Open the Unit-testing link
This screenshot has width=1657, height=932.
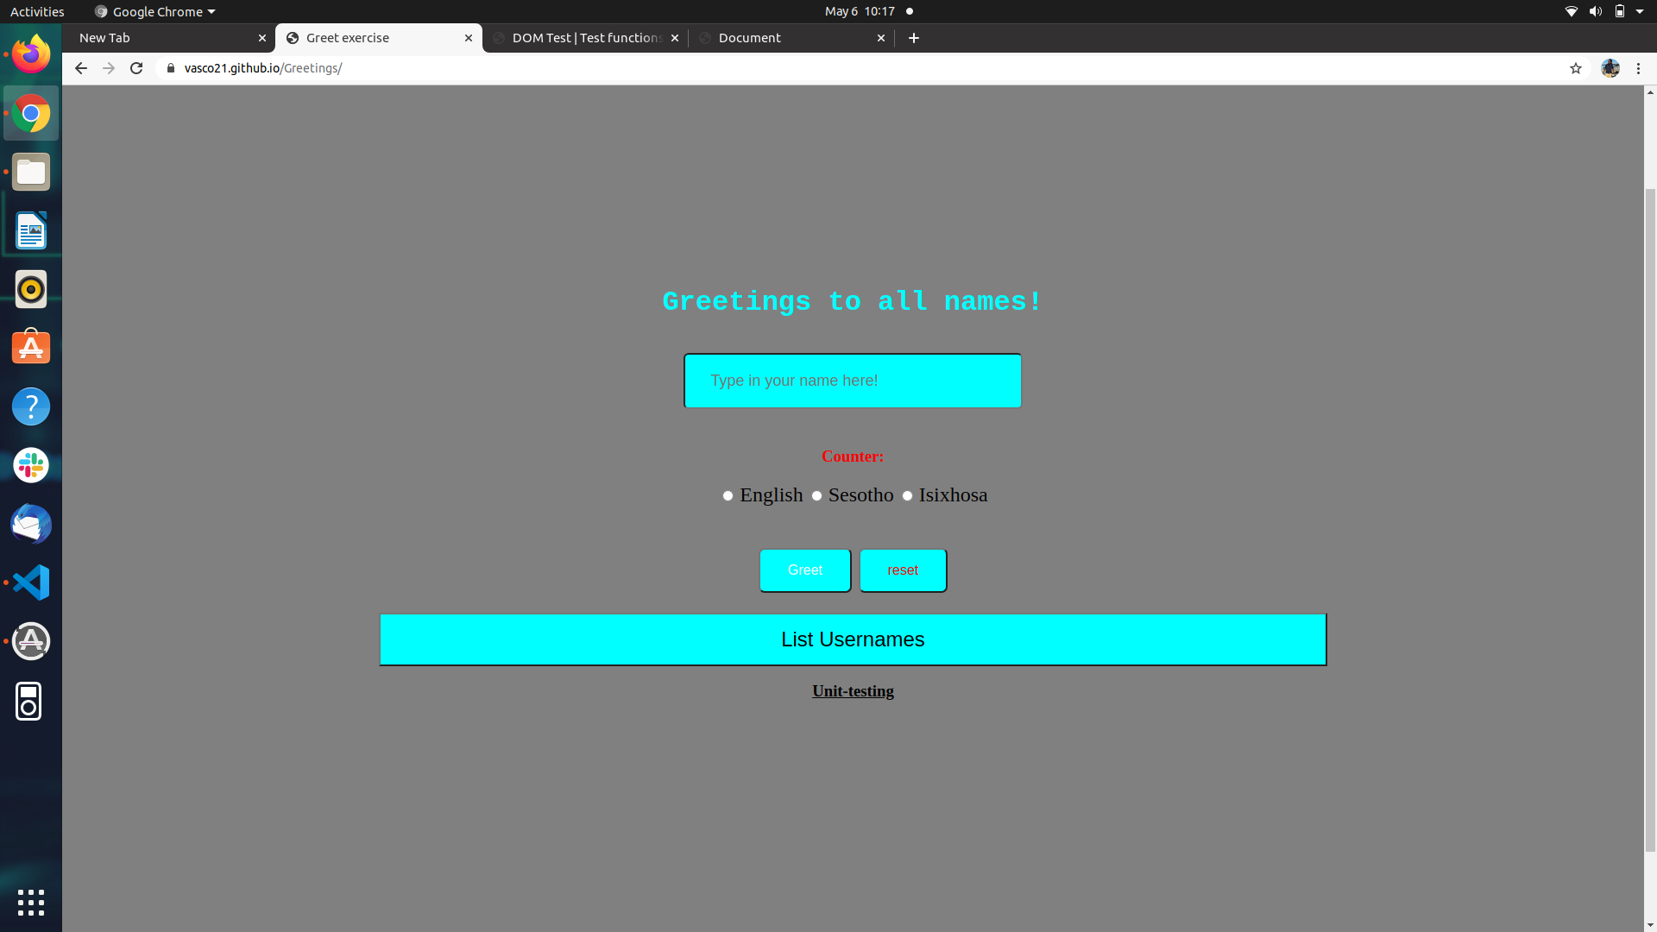(x=853, y=691)
